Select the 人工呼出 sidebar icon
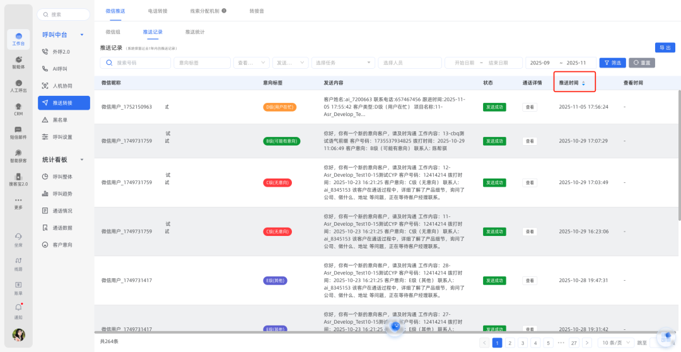Screen dimensions: 681x352 (x=18, y=86)
